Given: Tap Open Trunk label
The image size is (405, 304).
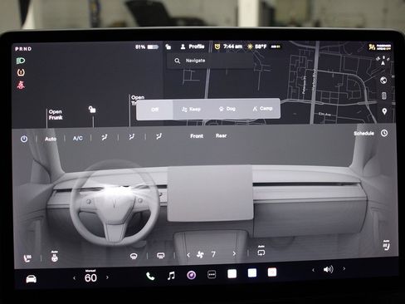Looking at the screenshot, I should pos(138,101).
